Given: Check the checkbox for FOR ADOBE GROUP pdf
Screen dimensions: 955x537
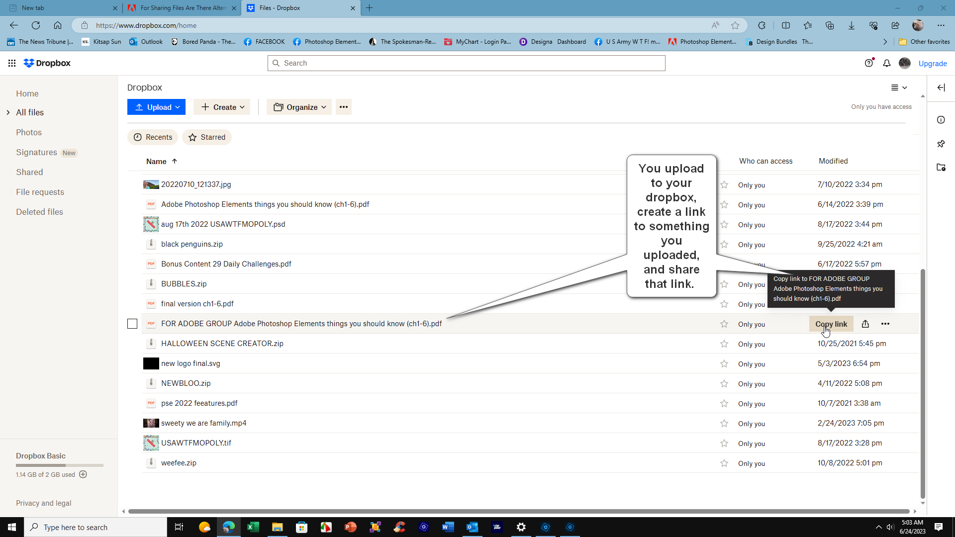Looking at the screenshot, I should tap(132, 324).
